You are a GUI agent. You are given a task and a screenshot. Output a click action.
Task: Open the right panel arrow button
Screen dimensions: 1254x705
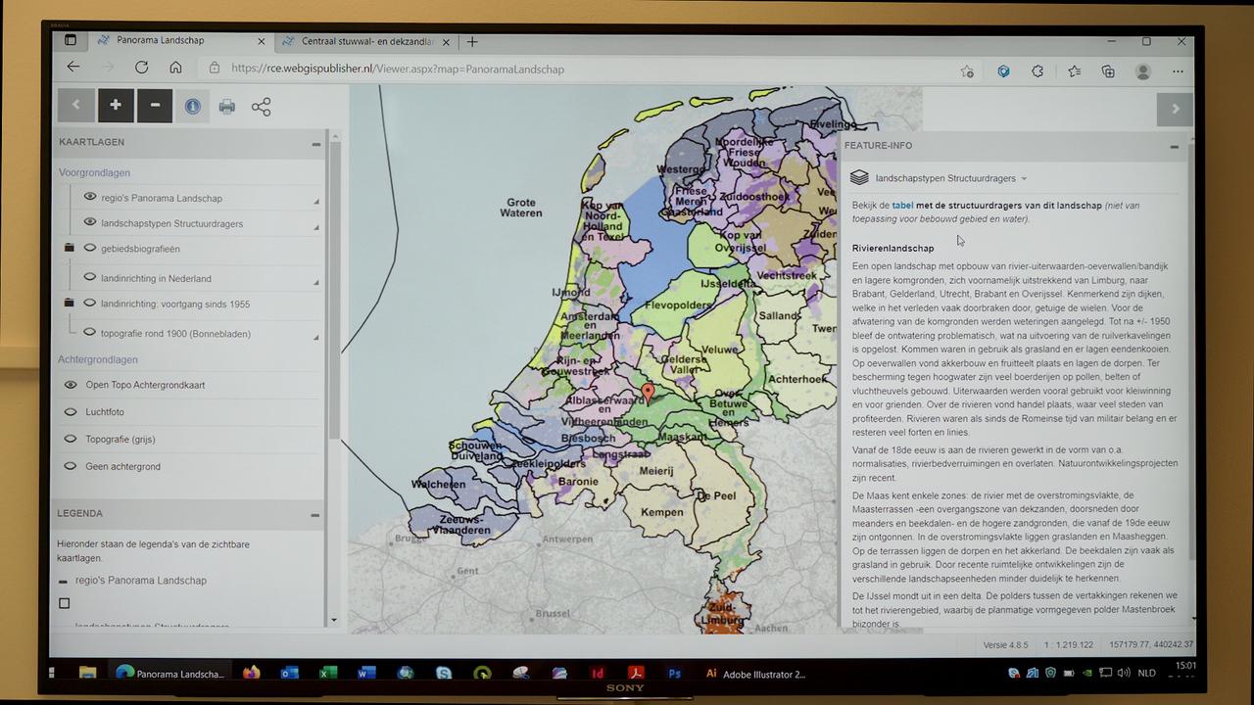[1175, 109]
